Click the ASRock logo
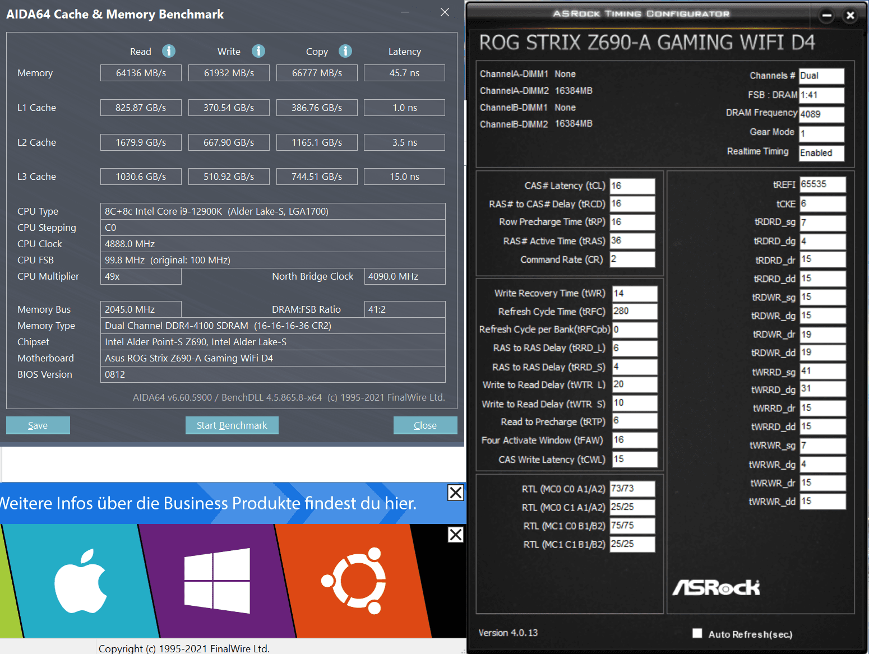The width and height of the screenshot is (869, 654). 717,587
